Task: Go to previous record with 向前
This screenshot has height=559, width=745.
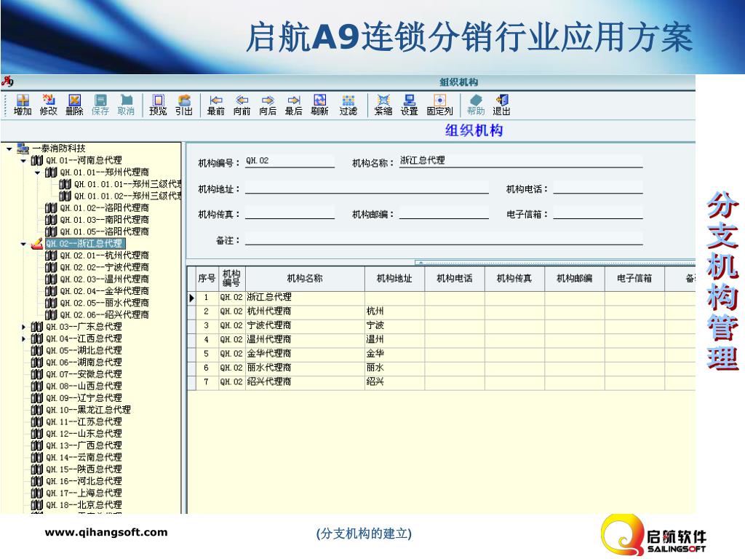Action: [x=242, y=105]
